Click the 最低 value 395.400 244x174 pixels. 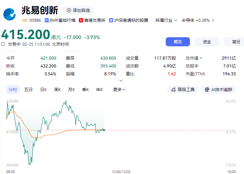108,66
